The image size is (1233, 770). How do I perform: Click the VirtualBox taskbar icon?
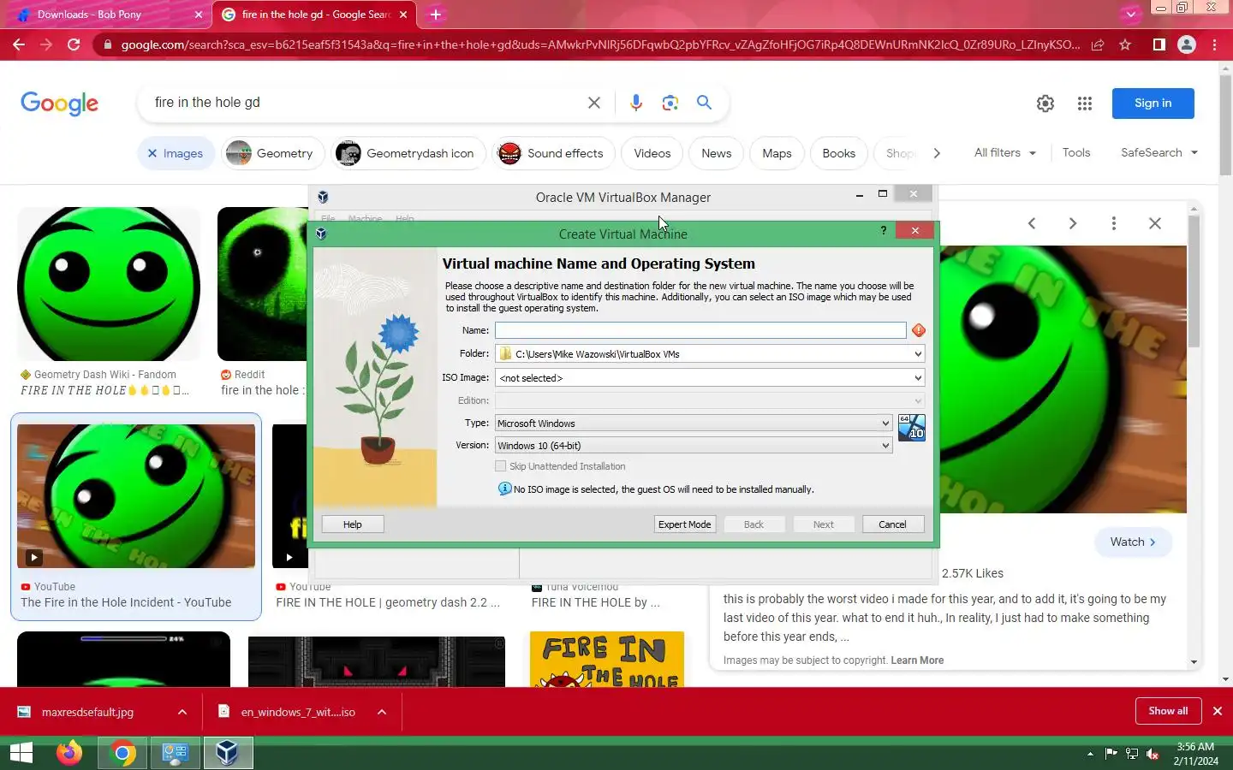pyautogui.click(x=227, y=753)
